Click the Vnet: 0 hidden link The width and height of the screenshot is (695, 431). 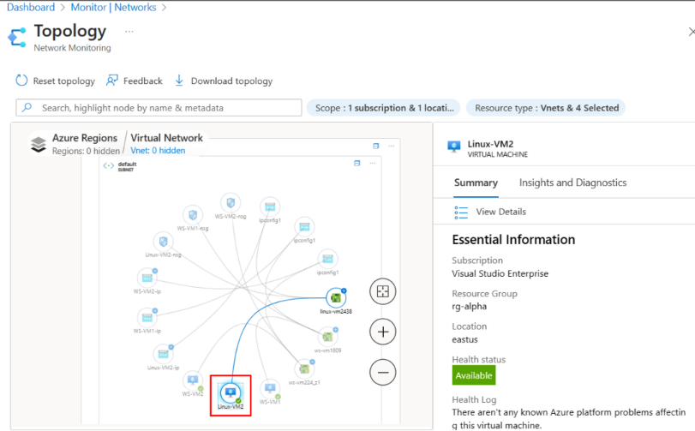point(158,151)
